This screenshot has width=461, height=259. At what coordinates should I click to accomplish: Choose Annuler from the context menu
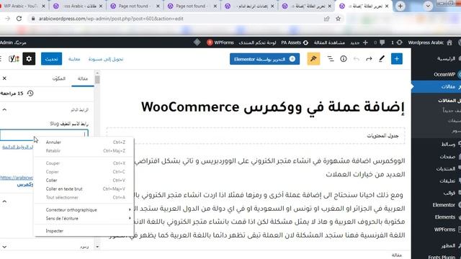pos(84,142)
